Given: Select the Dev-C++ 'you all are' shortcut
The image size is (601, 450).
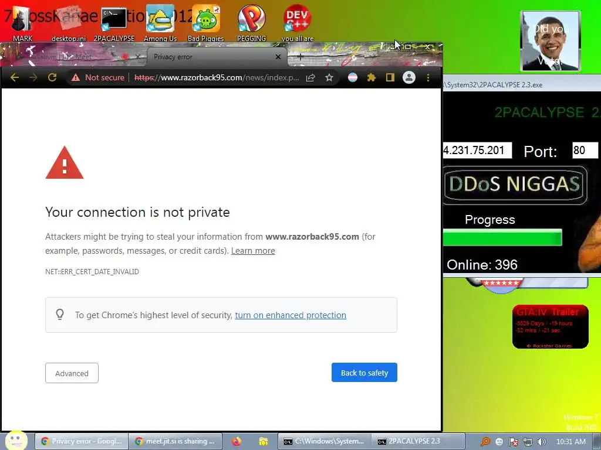Looking at the screenshot, I should pyautogui.click(x=298, y=23).
